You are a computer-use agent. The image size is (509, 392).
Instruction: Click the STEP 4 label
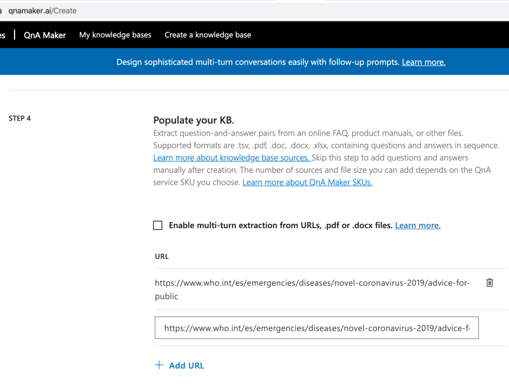[x=19, y=118]
